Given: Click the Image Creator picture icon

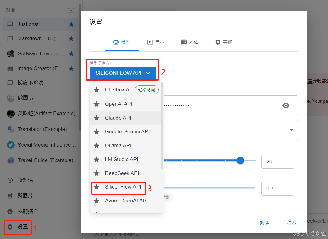Looking at the screenshot, I should pos(10,69).
